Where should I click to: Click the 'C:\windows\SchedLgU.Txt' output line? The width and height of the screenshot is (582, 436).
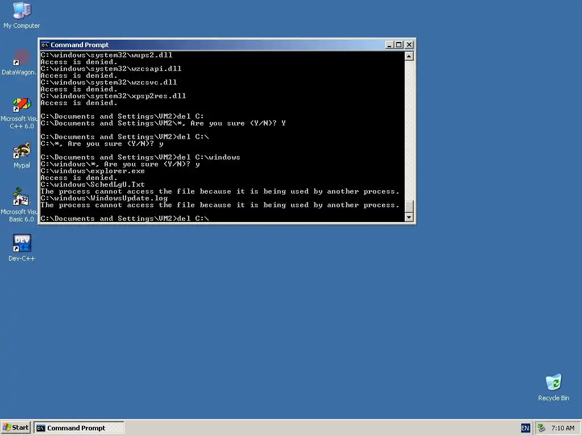tap(93, 185)
